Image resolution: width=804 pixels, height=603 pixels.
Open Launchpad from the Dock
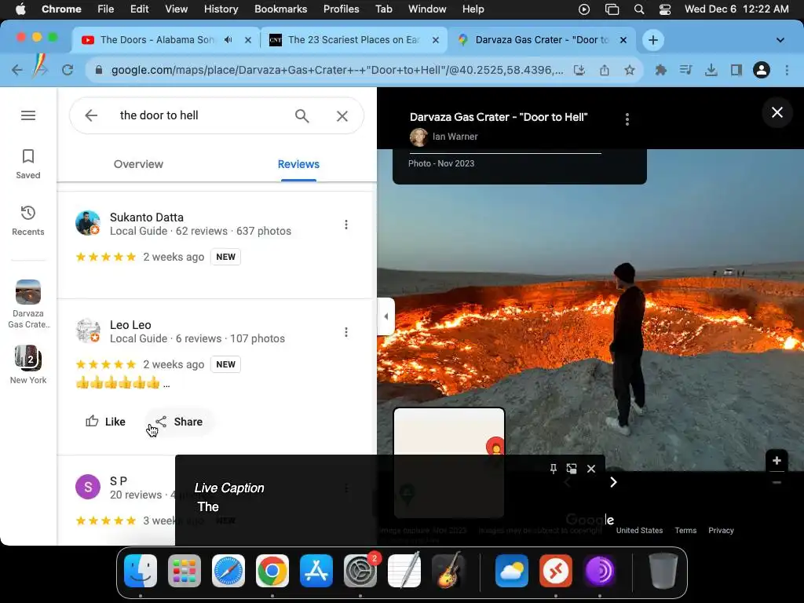(x=185, y=571)
